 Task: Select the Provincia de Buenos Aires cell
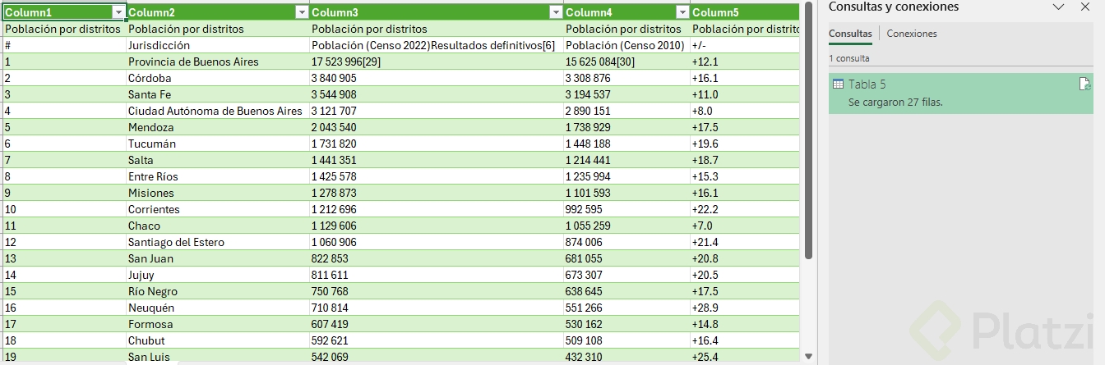[193, 62]
